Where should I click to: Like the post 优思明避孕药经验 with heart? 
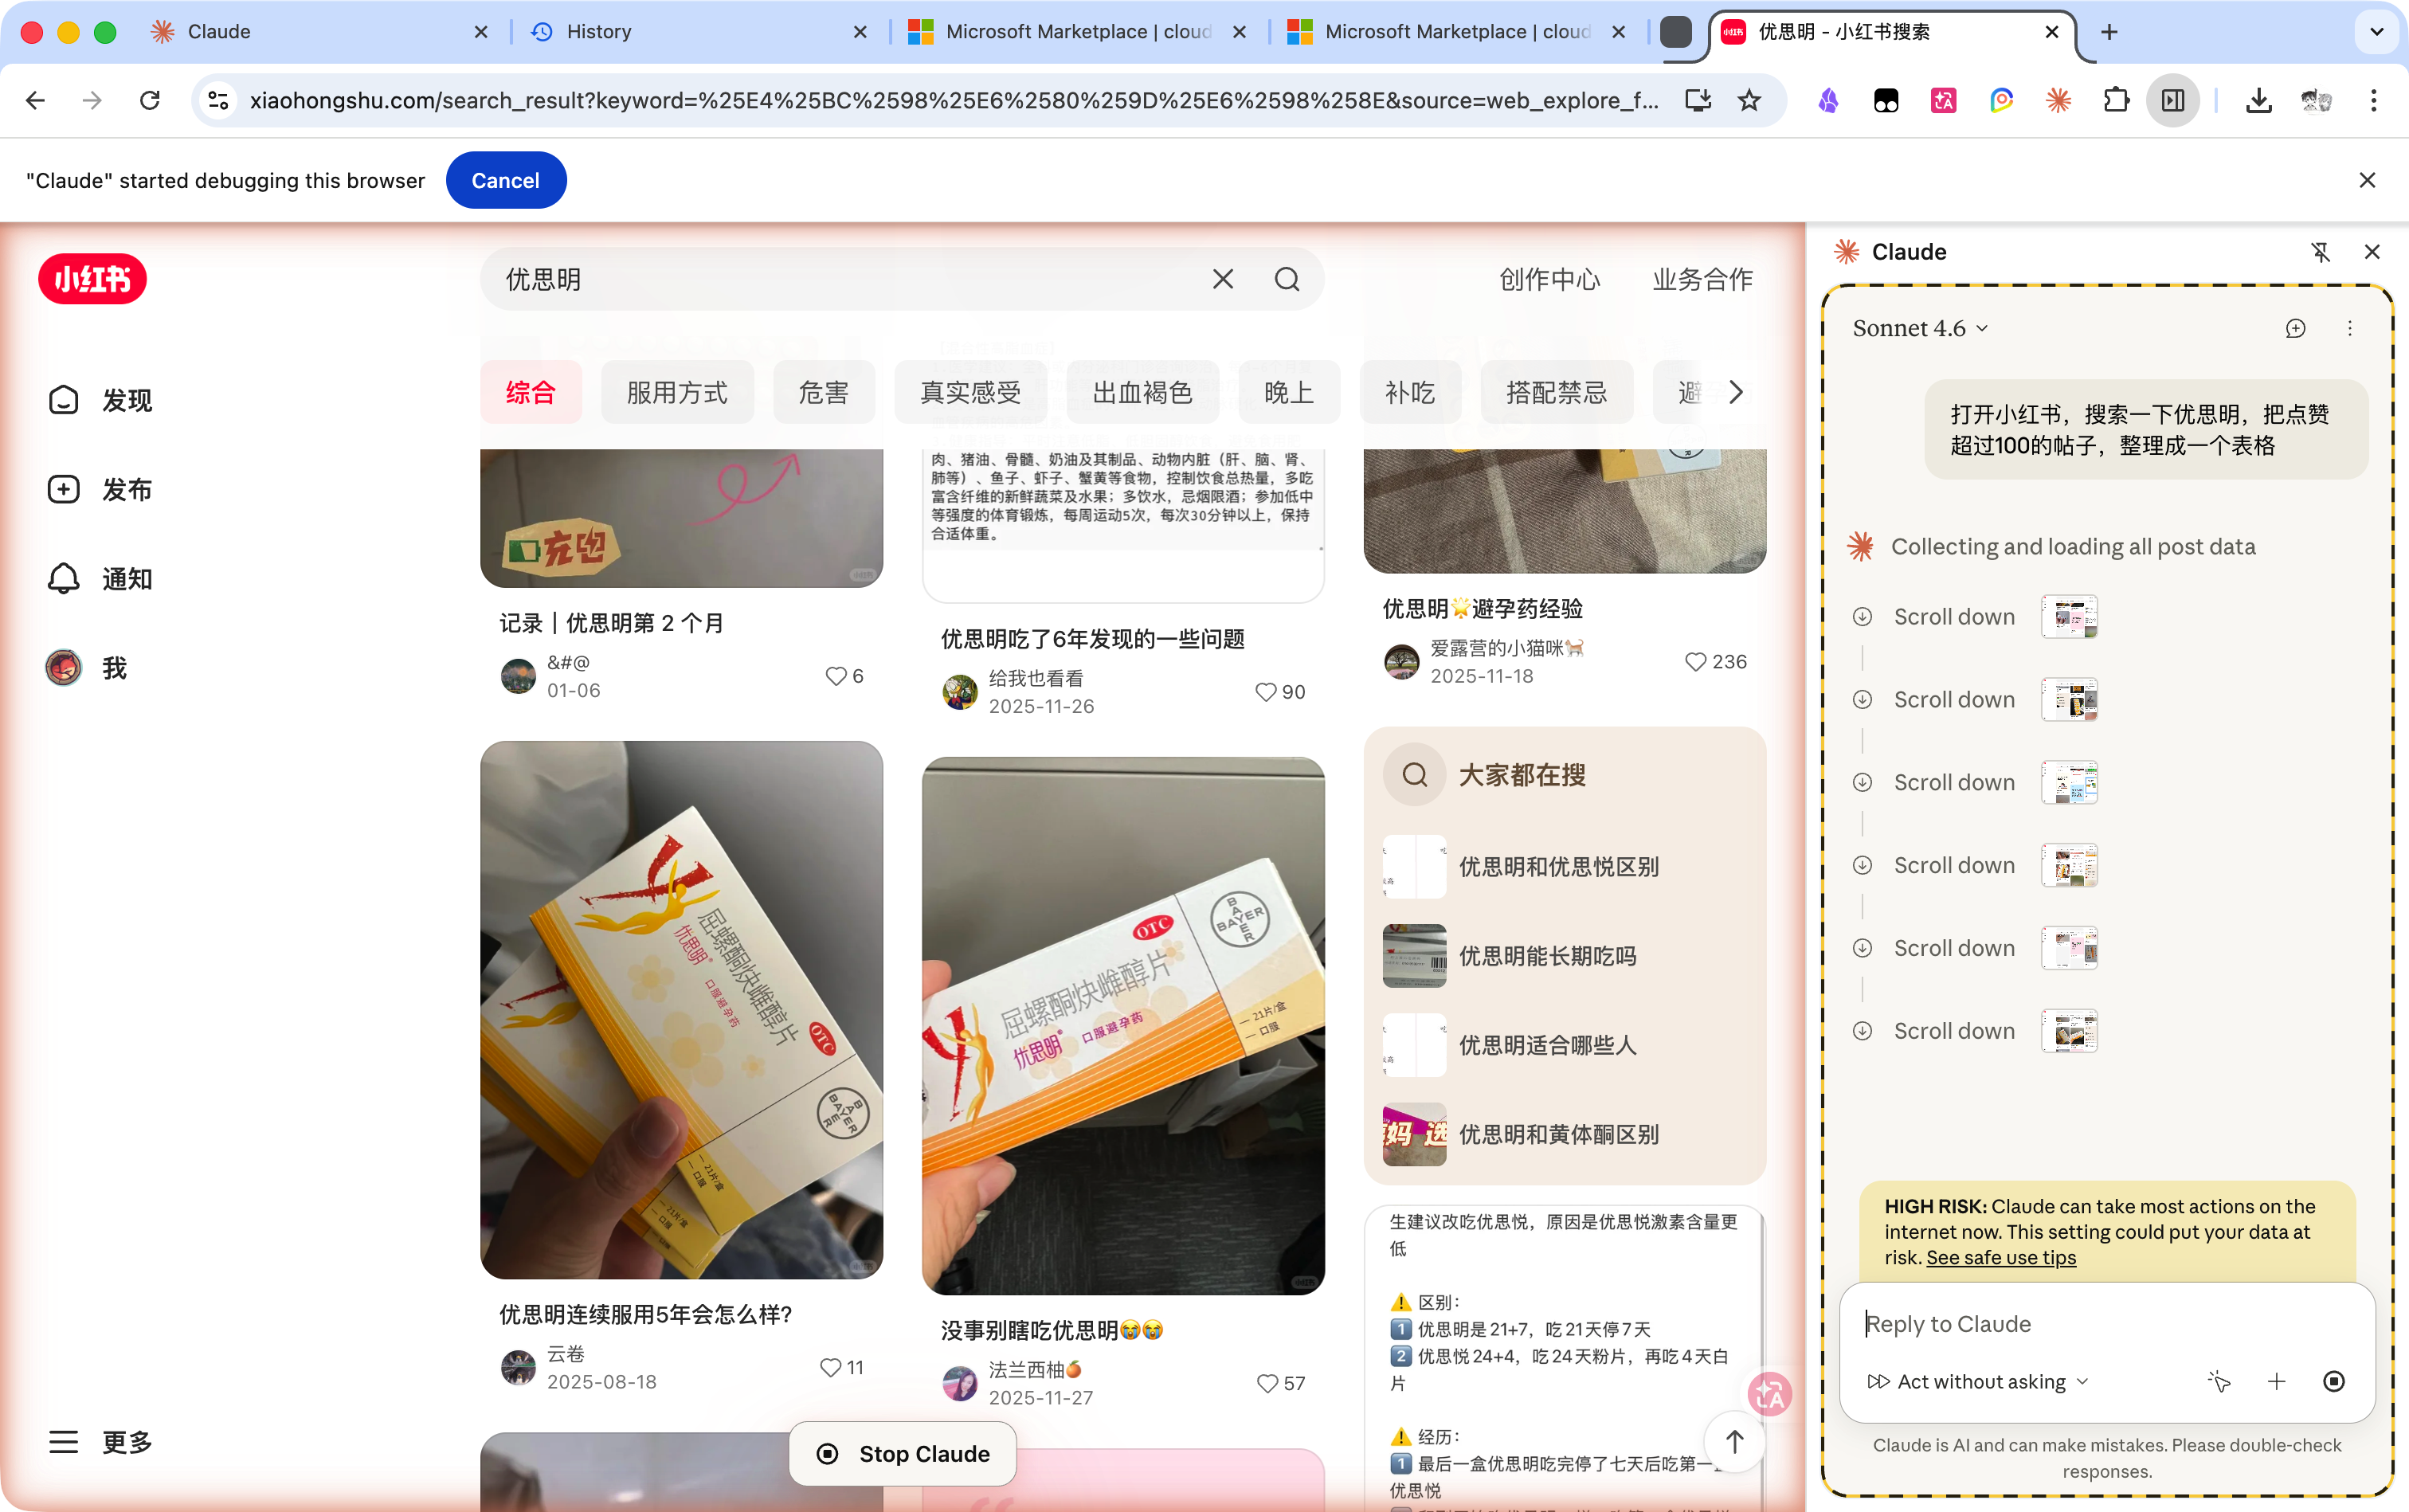point(1694,661)
